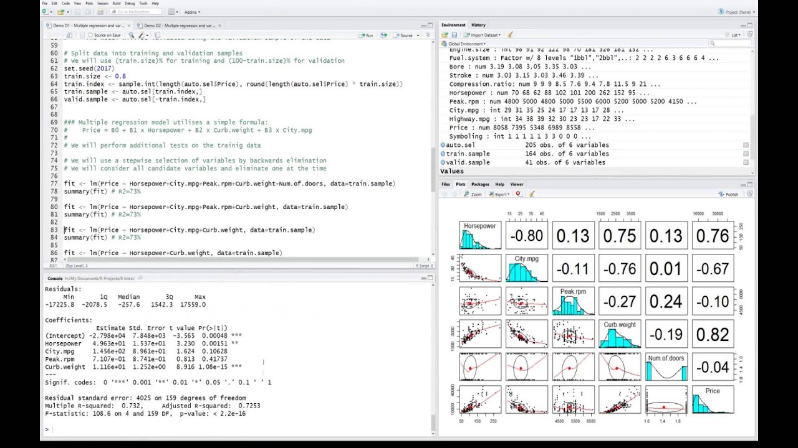
Task: Open the Import Dataset dropdown
Action: click(481, 35)
